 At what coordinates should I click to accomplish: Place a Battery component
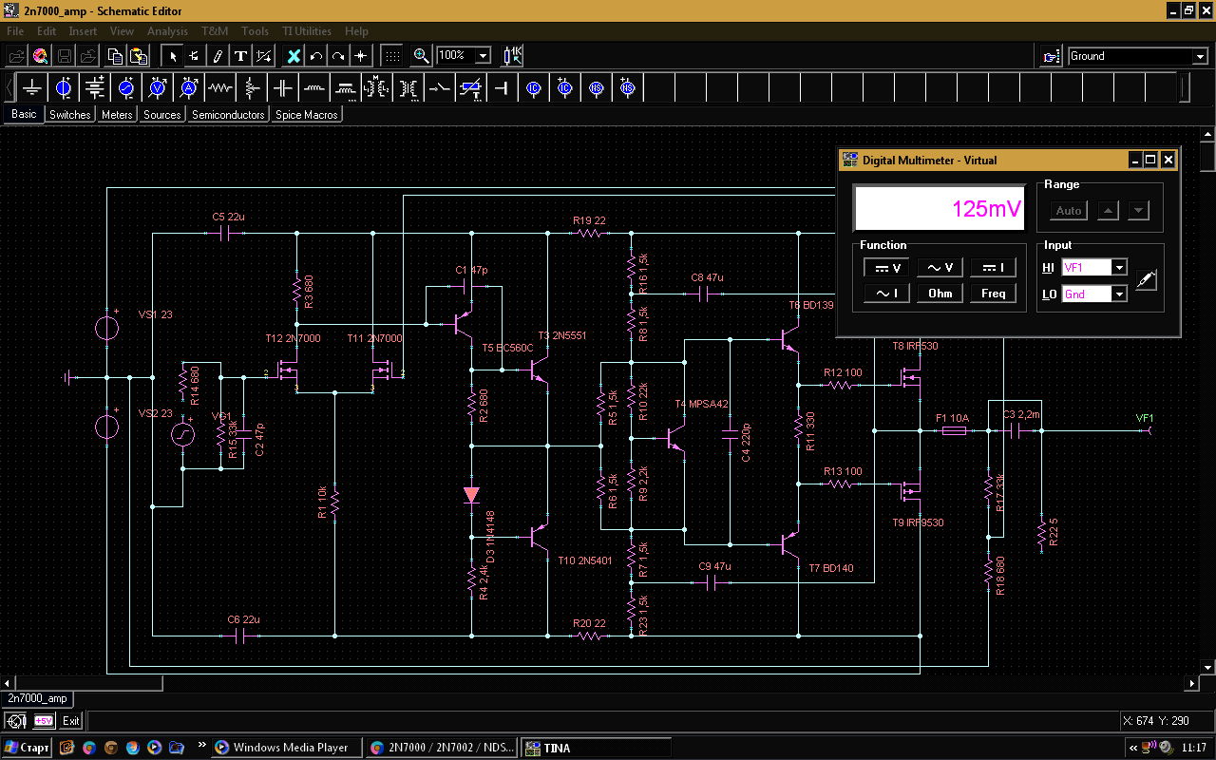96,88
